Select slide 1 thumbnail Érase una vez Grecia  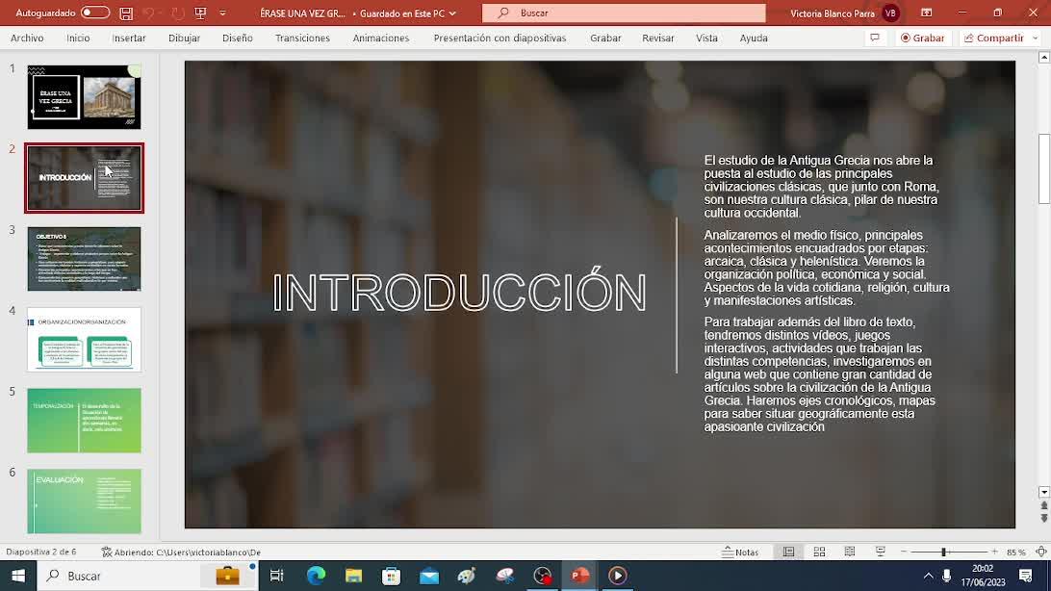tap(85, 97)
